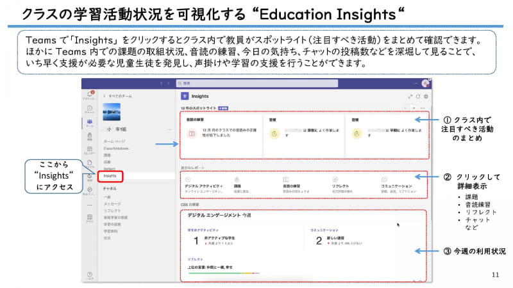Open the デジタル アクティビティ report
This screenshot has width=513, height=288.
coord(204,186)
